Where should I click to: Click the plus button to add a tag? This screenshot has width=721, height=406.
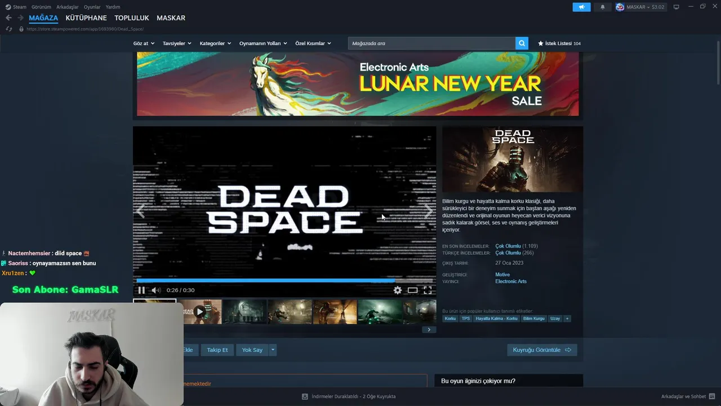[567, 319]
